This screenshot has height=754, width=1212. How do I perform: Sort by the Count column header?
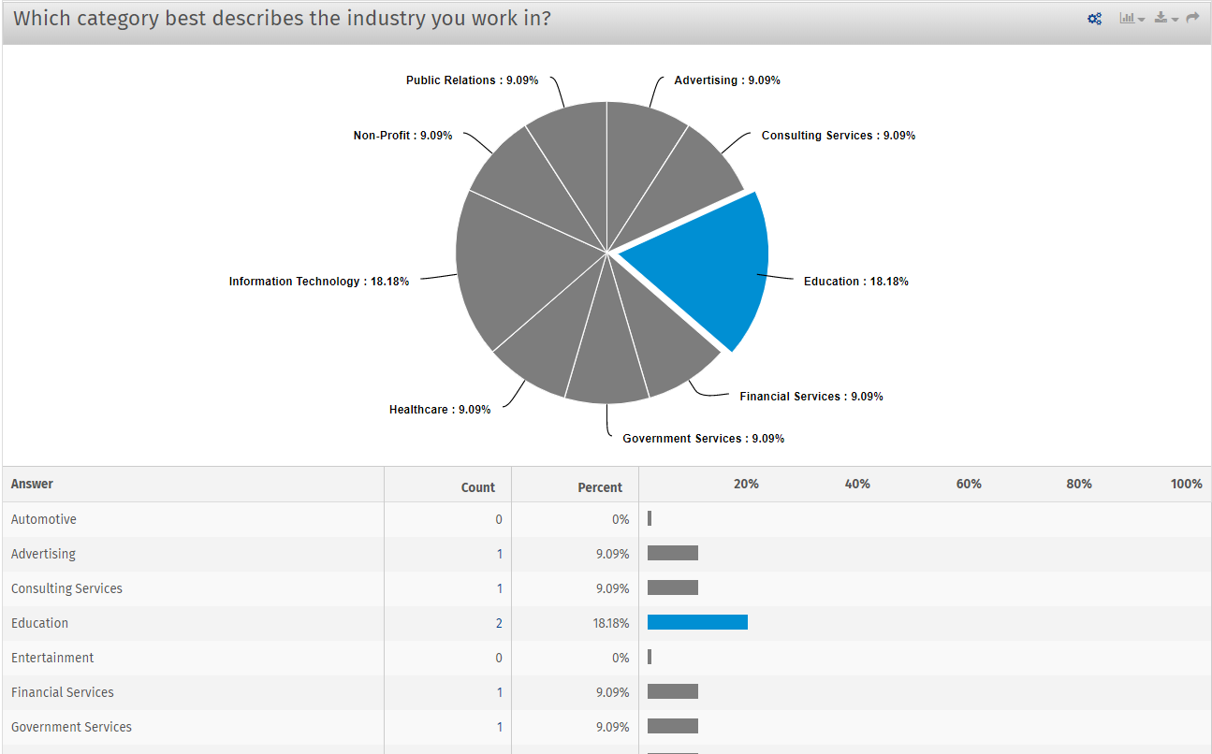[x=477, y=486]
